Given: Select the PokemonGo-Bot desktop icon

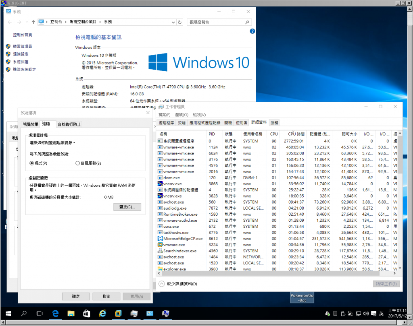Looking at the screenshot, I should coord(302,298).
